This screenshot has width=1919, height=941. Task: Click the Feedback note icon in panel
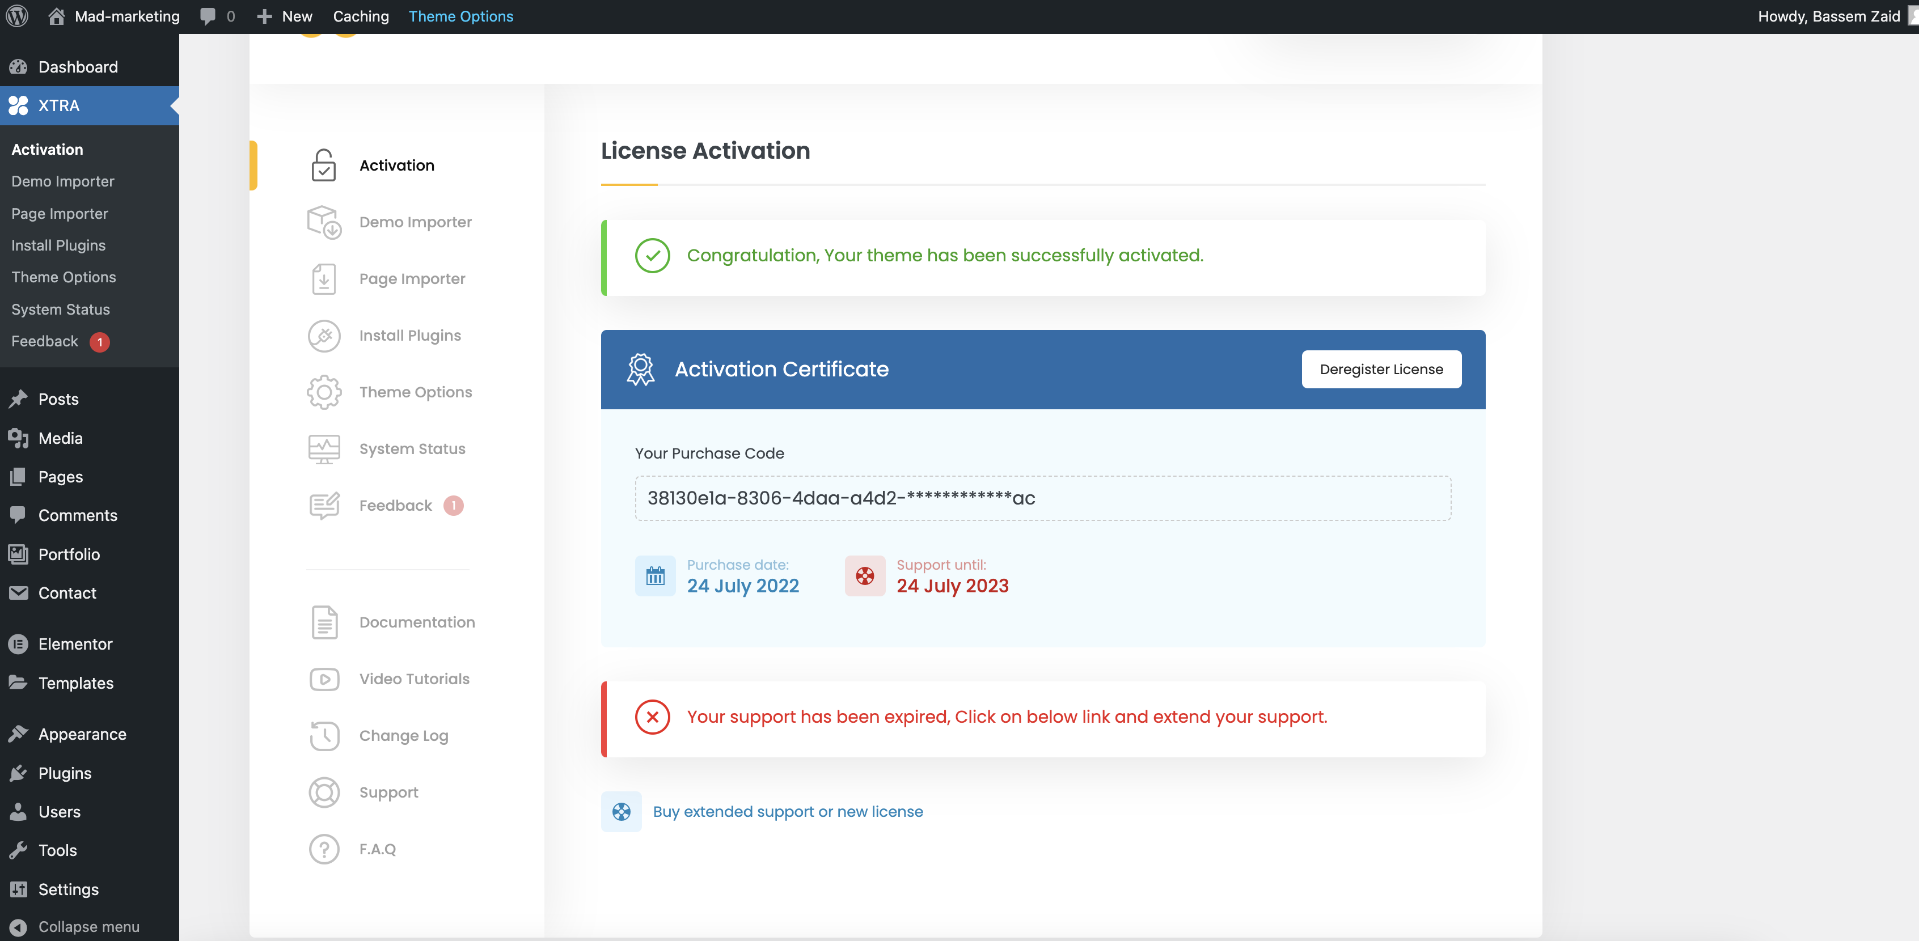324,506
